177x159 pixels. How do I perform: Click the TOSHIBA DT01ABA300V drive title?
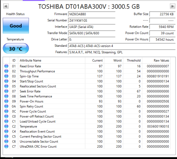[x=89, y=6]
